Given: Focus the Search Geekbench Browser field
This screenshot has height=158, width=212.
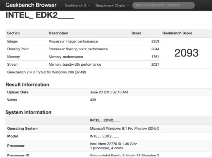Looking at the screenshot, I should point(163,5).
